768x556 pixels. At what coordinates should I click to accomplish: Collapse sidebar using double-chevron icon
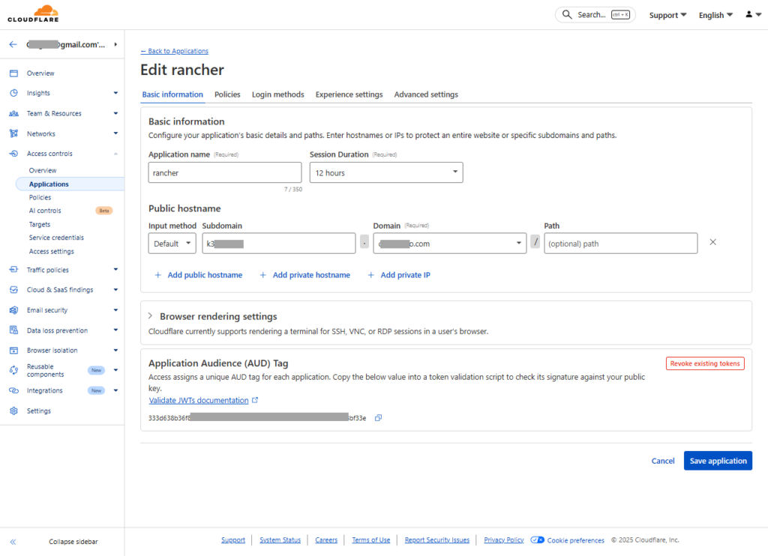(x=13, y=541)
